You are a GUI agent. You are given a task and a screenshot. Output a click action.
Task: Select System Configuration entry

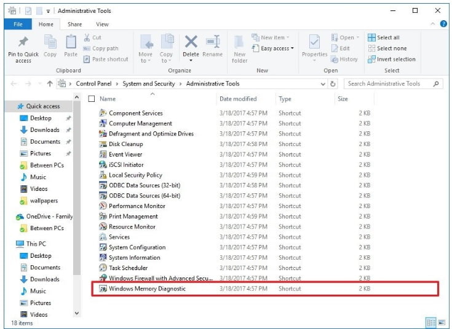235,247
